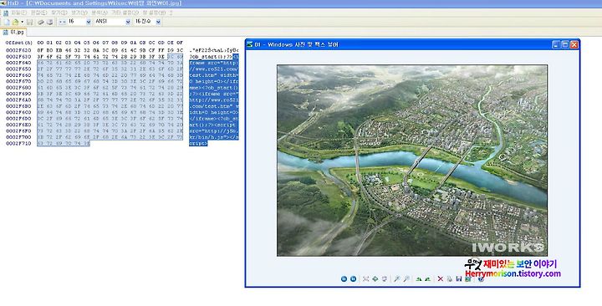Click decoded text 'cript>' on last row

coord(198,143)
